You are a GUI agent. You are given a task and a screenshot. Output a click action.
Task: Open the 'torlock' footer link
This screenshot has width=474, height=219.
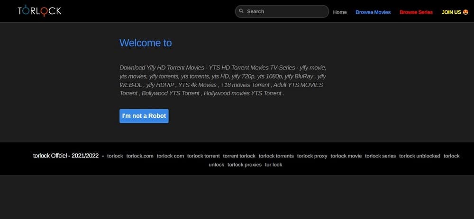tap(115, 156)
